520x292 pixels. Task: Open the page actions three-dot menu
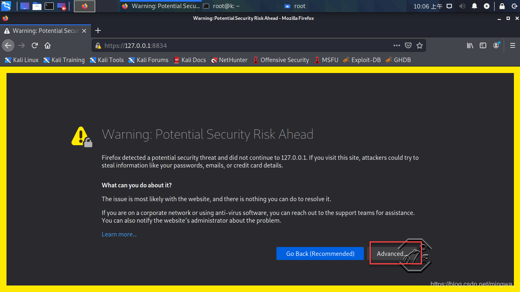click(397, 45)
